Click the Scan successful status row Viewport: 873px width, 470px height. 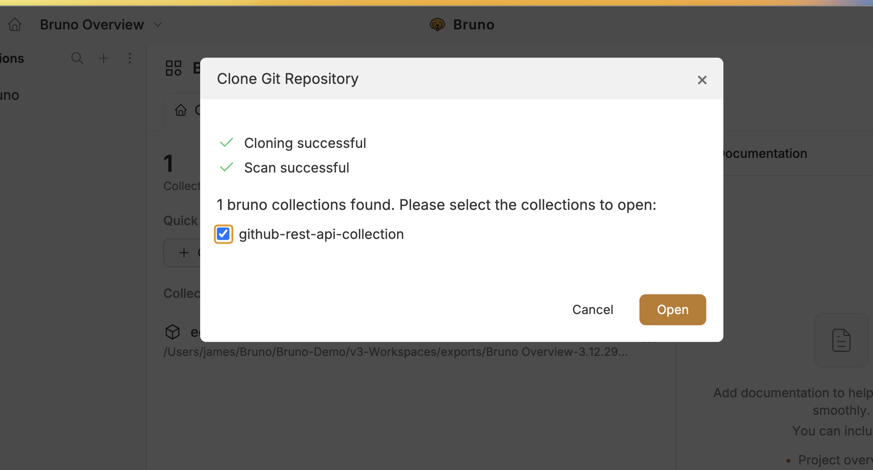(x=296, y=167)
